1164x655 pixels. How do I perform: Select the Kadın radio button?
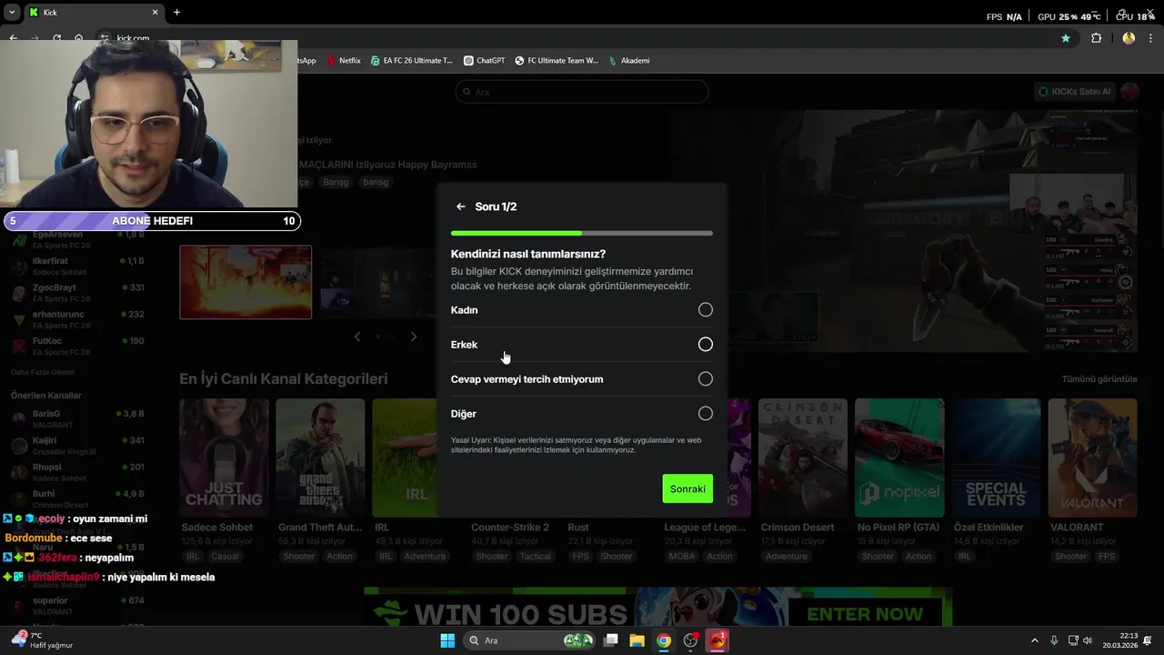point(706,310)
